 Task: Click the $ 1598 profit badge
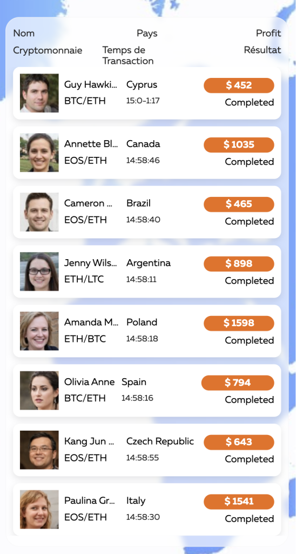pyautogui.click(x=239, y=324)
